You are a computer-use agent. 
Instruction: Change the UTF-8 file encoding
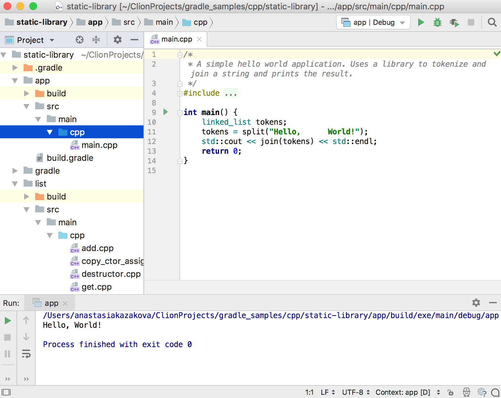point(356,392)
